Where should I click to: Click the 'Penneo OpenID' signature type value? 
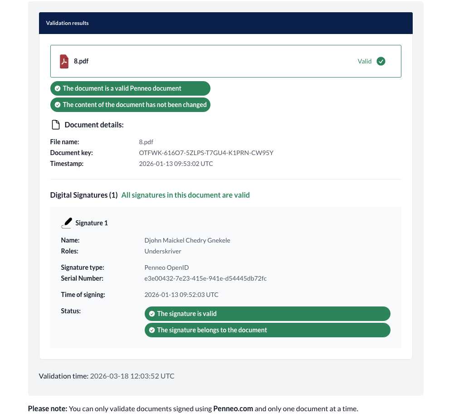[166, 267]
